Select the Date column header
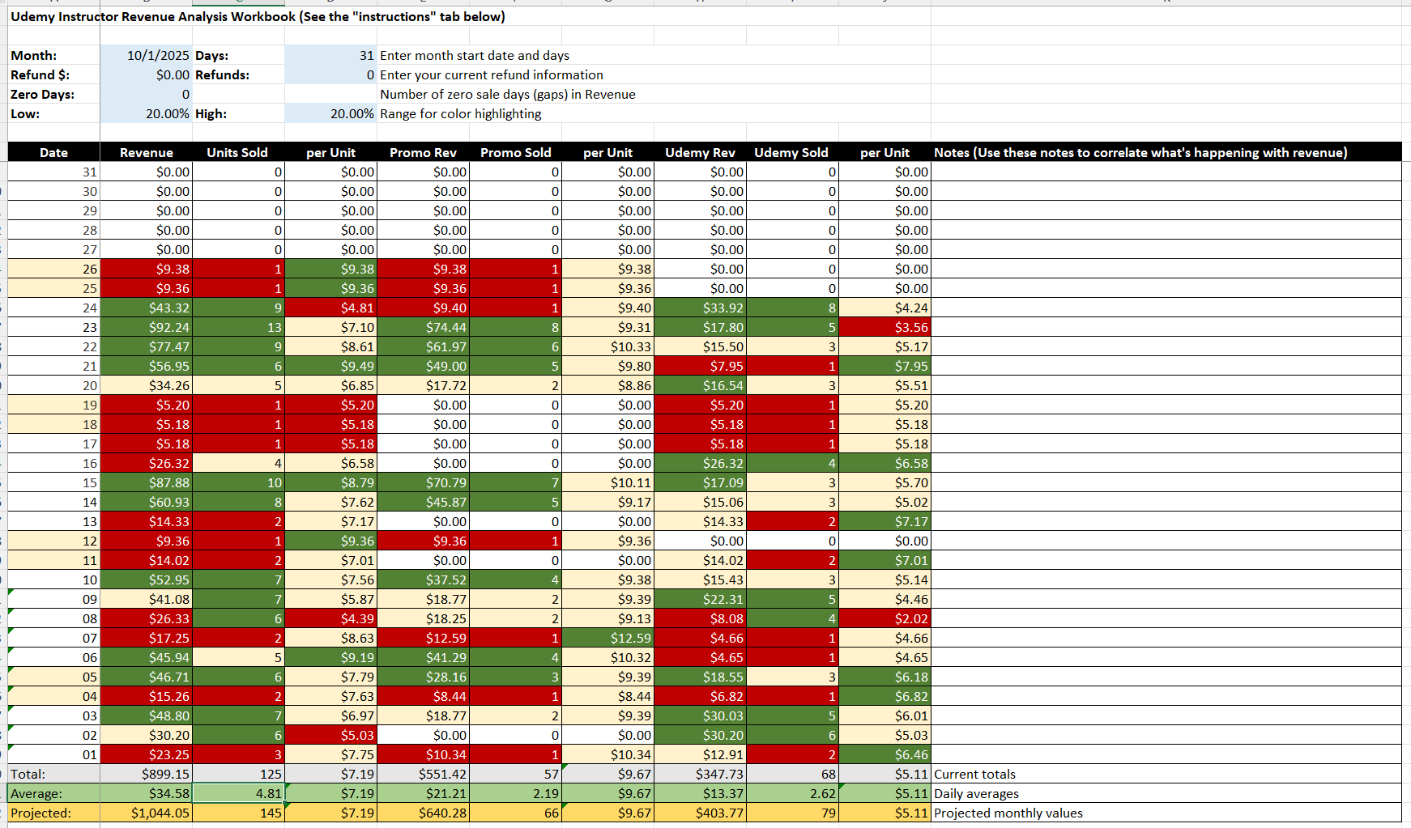The height and width of the screenshot is (828, 1411). coord(54,152)
